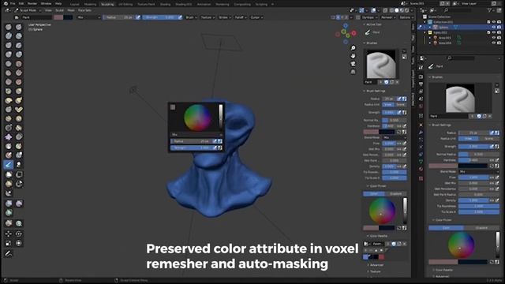This screenshot has width=505, height=284.
Task: Click the viewport pan hand icon
Action: pyautogui.click(x=353, y=56)
